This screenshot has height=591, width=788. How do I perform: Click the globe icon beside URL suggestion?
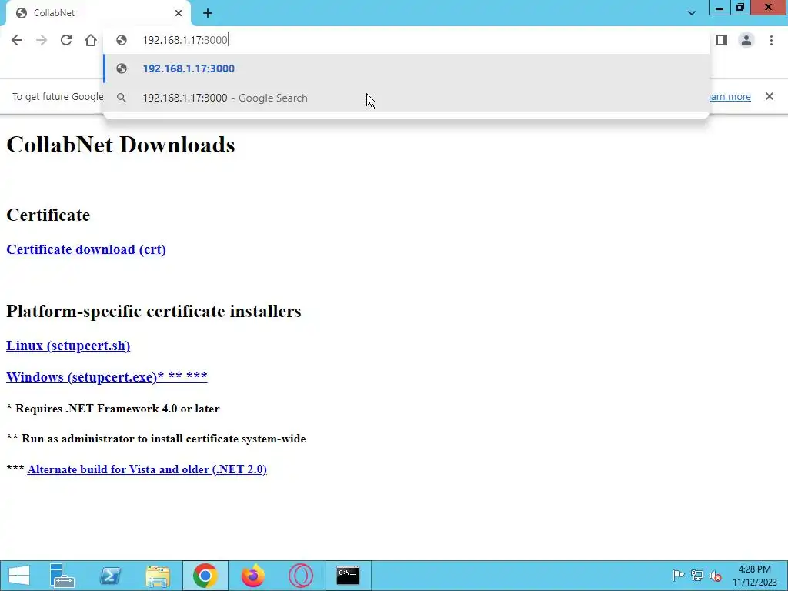click(x=121, y=68)
